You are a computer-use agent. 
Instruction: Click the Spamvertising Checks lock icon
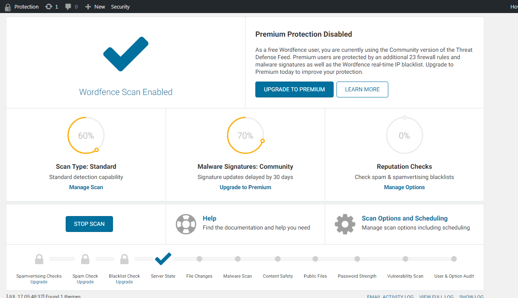point(39,259)
